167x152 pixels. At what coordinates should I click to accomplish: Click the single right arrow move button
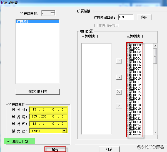pos(119,61)
